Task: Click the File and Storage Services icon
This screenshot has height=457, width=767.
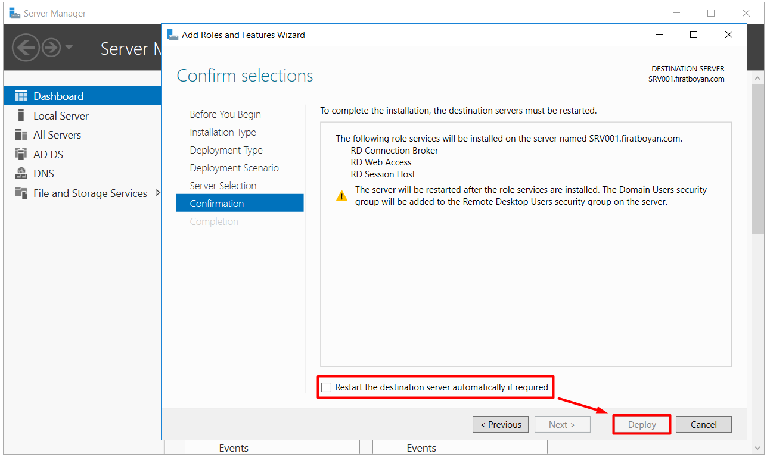Action: pos(21,193)
